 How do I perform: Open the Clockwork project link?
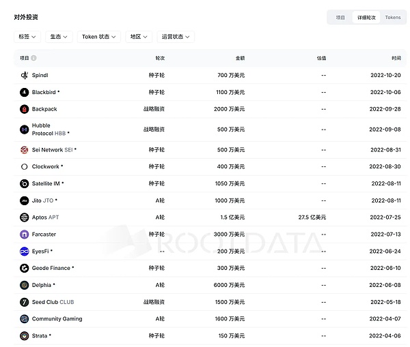click(46, 166)
